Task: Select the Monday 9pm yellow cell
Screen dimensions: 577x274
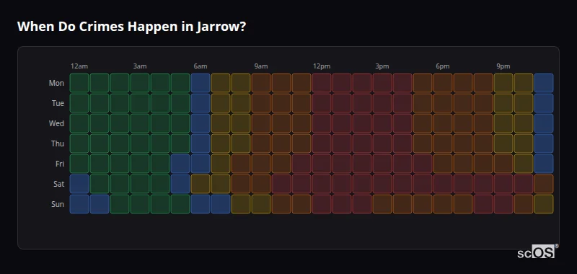Action: pyautogui.click(x=503, y=83)
